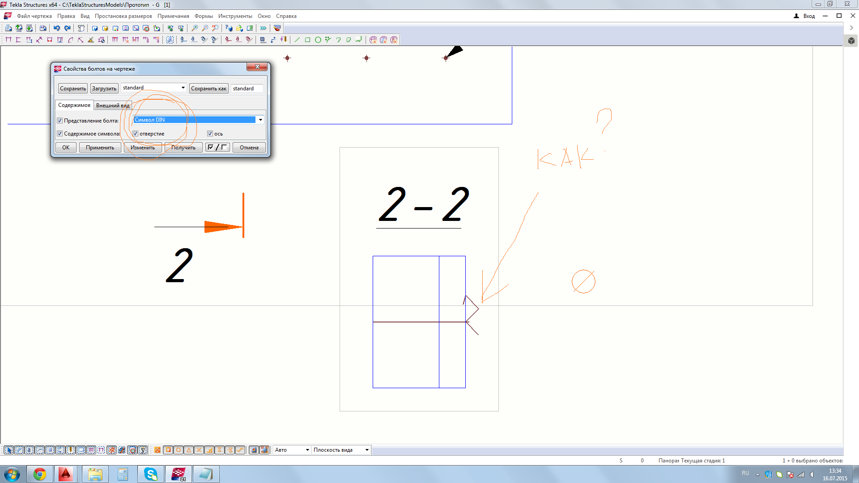Open the Простановка размеров menu
Image resolution: width=859 pixels, height=483 pixels.
[x=123, y=16]
